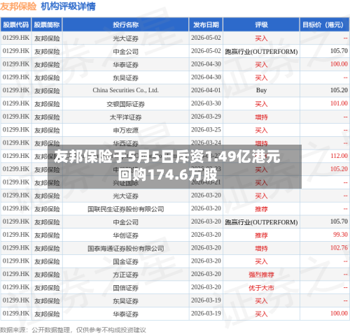The width and height of the screenshot is (350, 334).
Task: Click target price 112.00
Action: (339, 156)
